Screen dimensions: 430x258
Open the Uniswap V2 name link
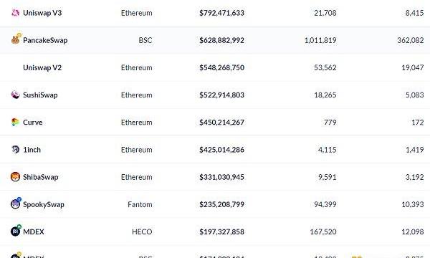(x=42, y=67)
